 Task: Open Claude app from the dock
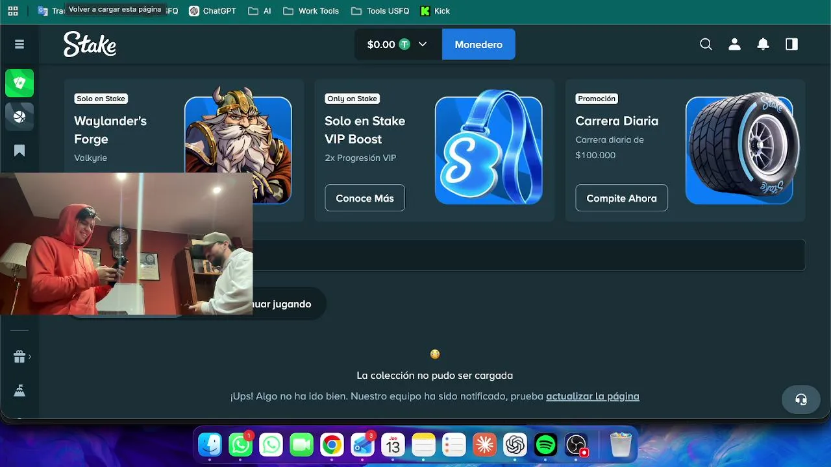click(484, 445)
